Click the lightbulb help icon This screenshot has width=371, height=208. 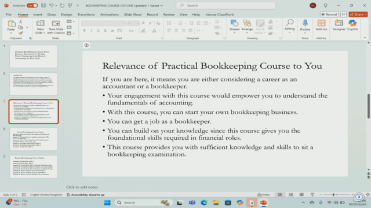pos(326,5)
